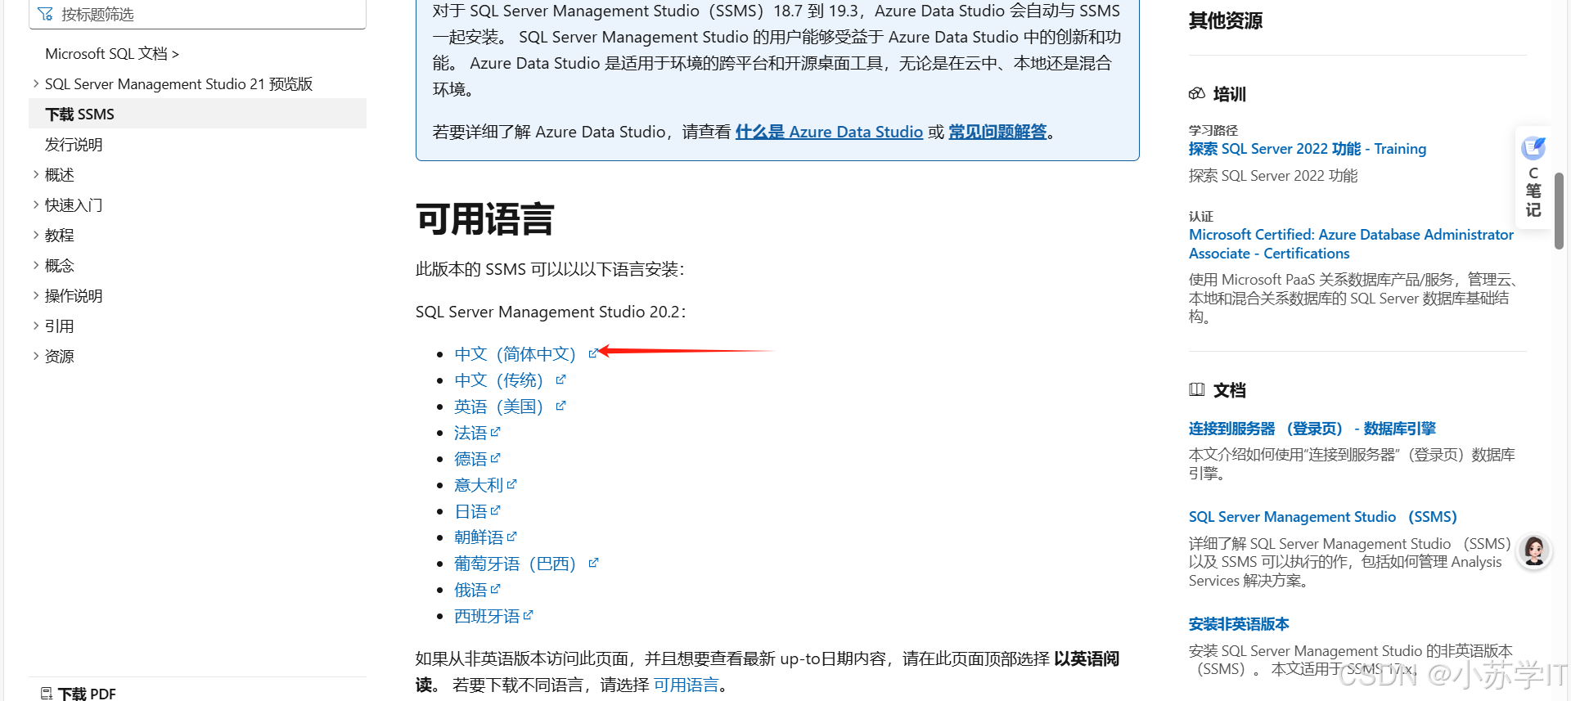This screenshot has height=701, width=1571.
Task: Open 连接到服务器（登录页）- 数据库引擎 link
Action: [x=1312, y=429]
